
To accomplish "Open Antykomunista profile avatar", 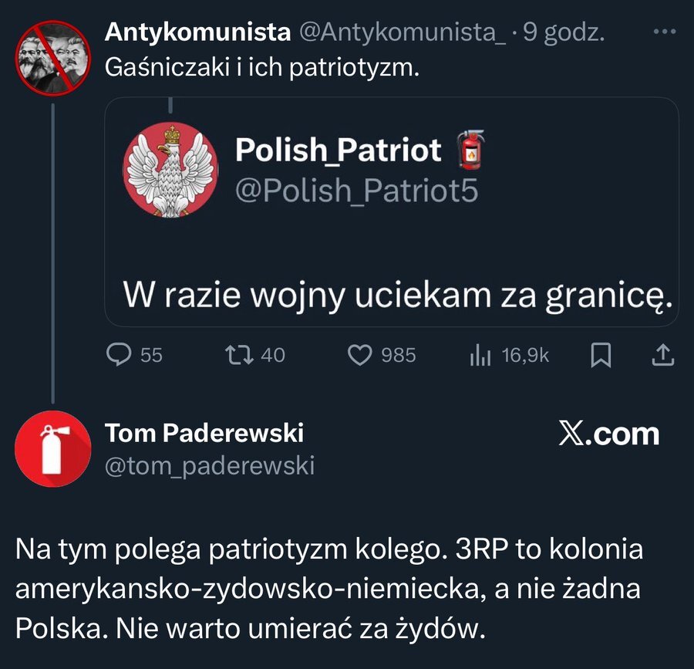I will [52, 58].
